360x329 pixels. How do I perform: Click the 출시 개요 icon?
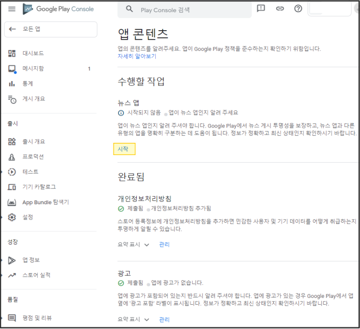click(12, 142)
